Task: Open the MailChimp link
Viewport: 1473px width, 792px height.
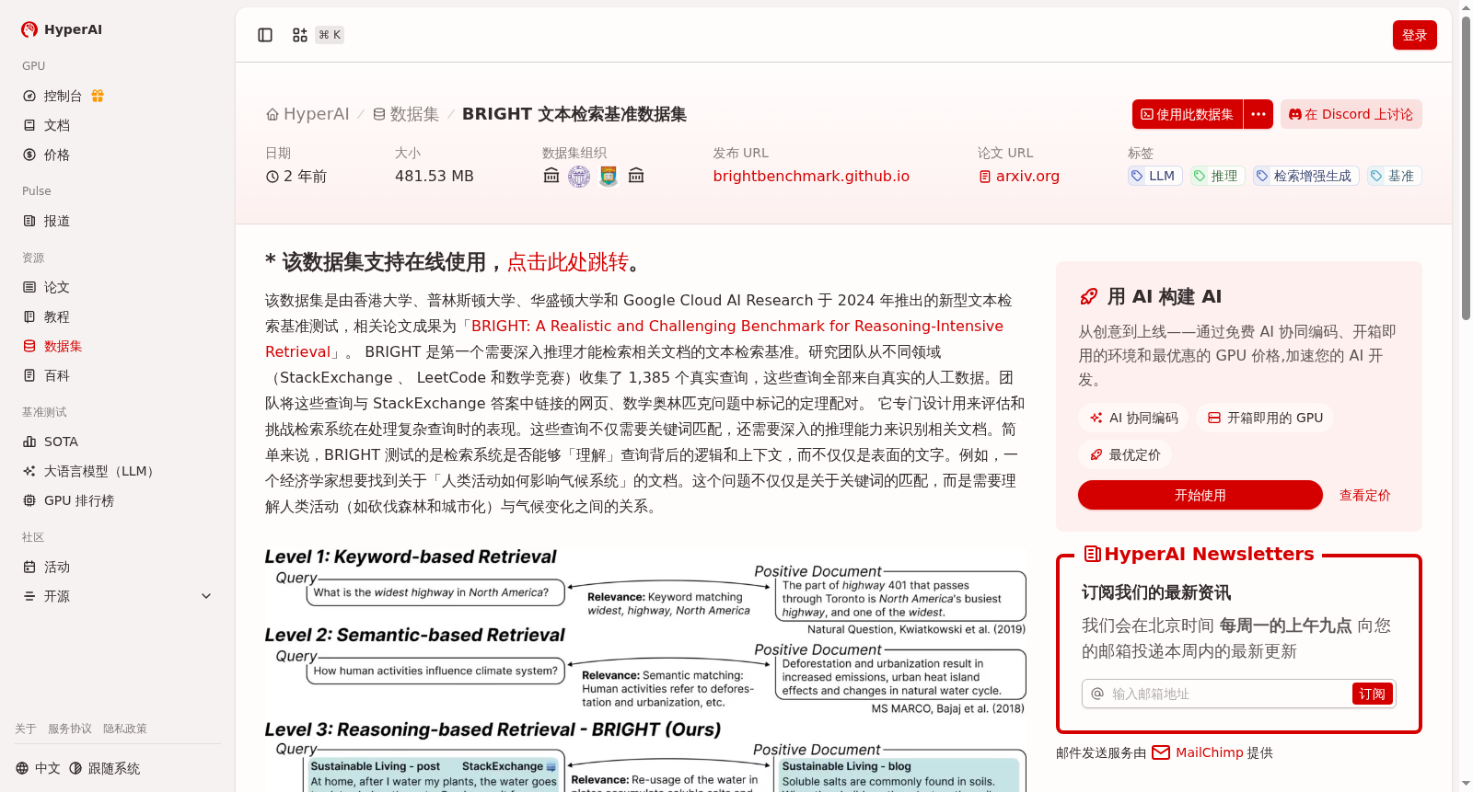Action: coord(1197,752)
